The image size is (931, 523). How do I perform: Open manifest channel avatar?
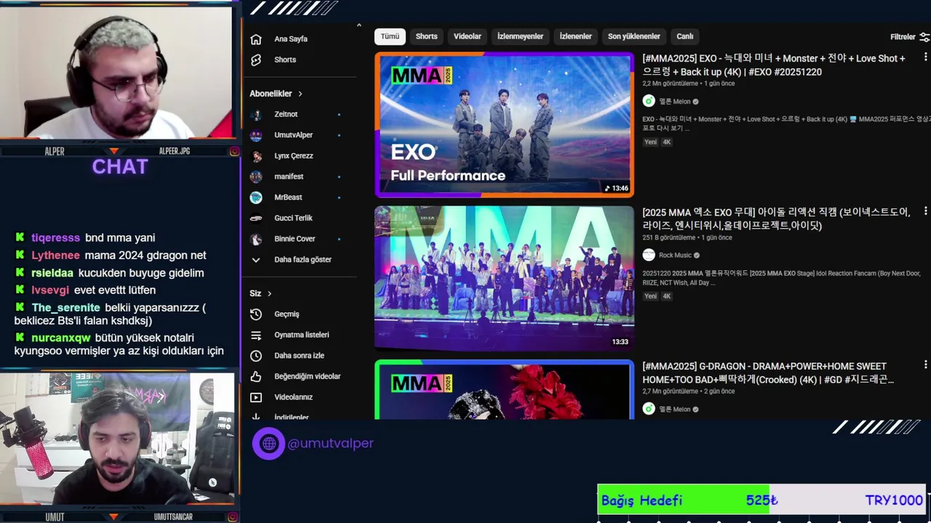click(256, 177)
